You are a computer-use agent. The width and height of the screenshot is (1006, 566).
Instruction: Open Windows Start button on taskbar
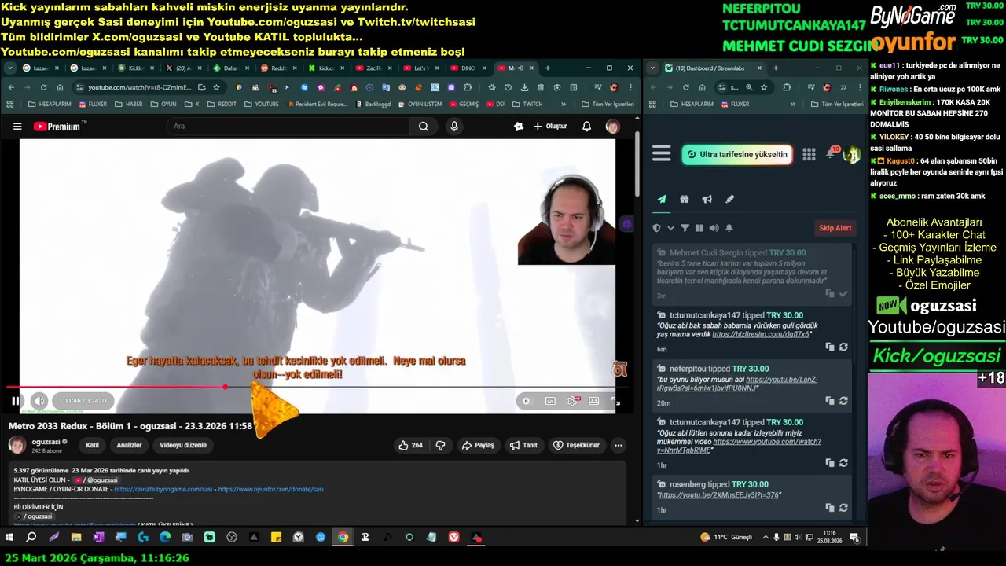click(9, 538)
